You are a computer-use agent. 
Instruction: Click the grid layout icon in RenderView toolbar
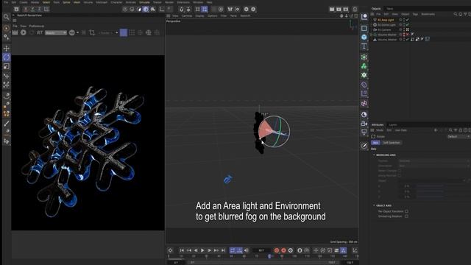coord(132,32)
